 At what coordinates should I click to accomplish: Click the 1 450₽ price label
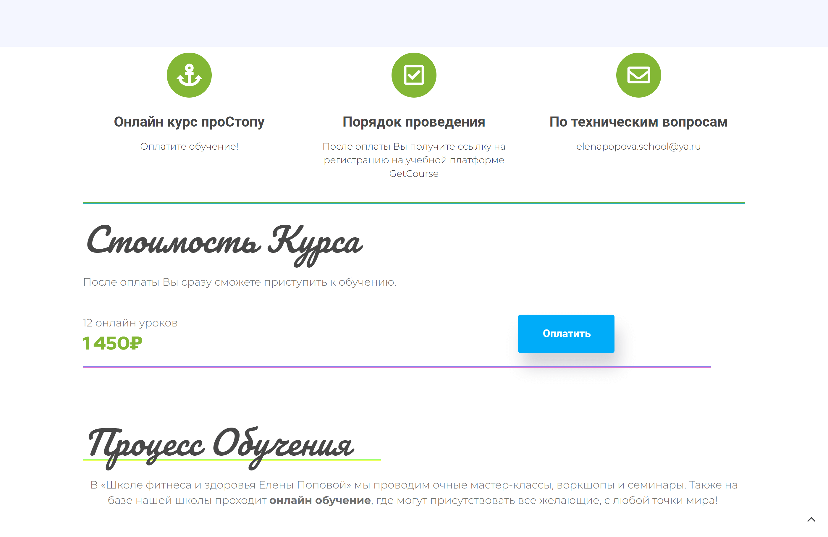pyautogui.click(x=112, y=343)
